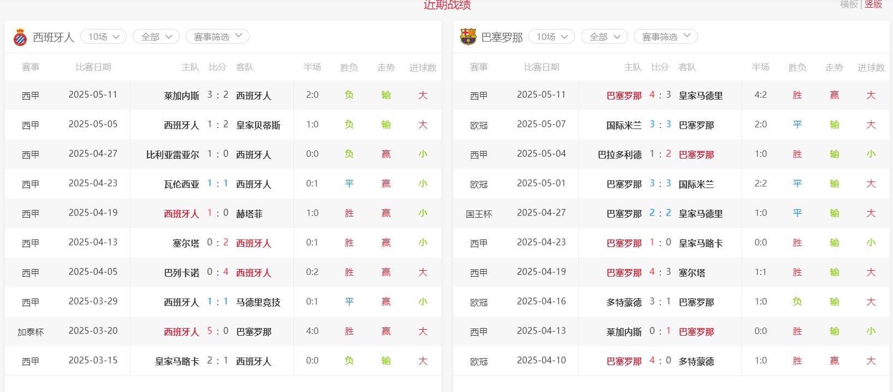Click the Barcelona team crest icon
Image resolution: width=893 pixels, height=392 pixels.
pos(468,37)
